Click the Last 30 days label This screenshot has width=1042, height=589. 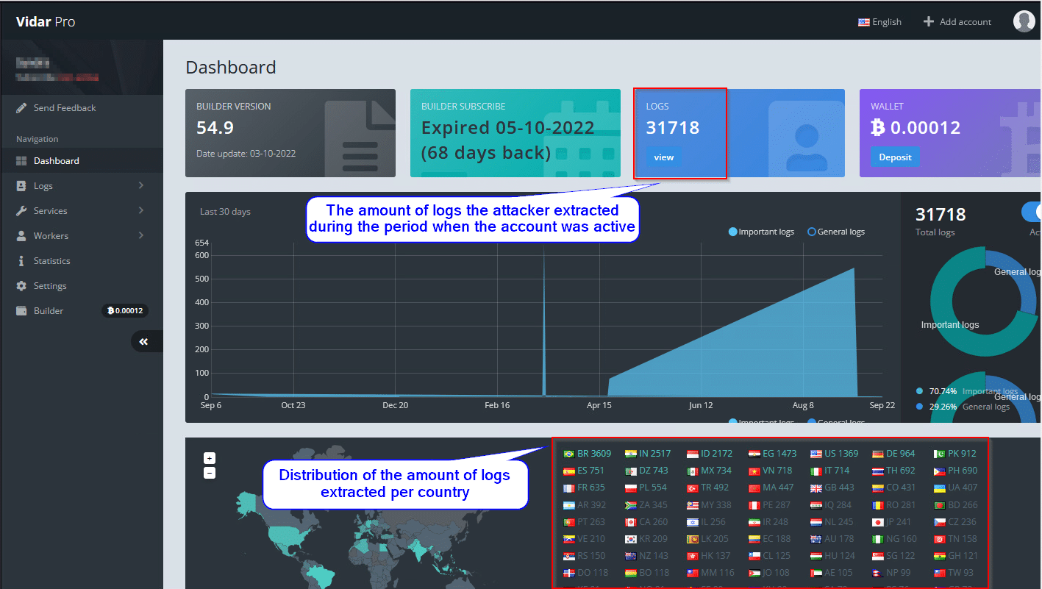[x=225, y=212]
